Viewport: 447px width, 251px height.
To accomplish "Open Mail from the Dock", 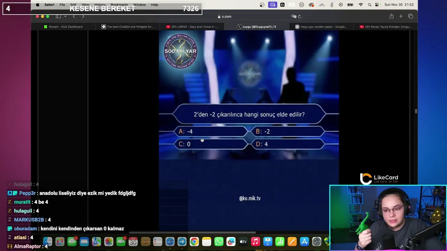I will click(84, 242).
